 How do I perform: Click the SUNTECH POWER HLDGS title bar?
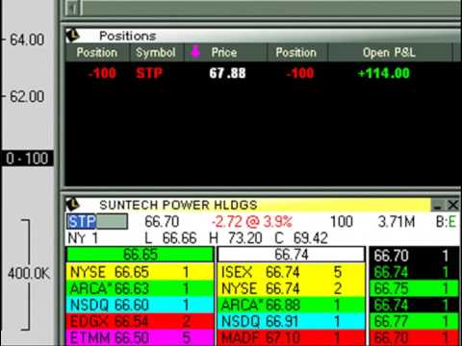point(248,205)
